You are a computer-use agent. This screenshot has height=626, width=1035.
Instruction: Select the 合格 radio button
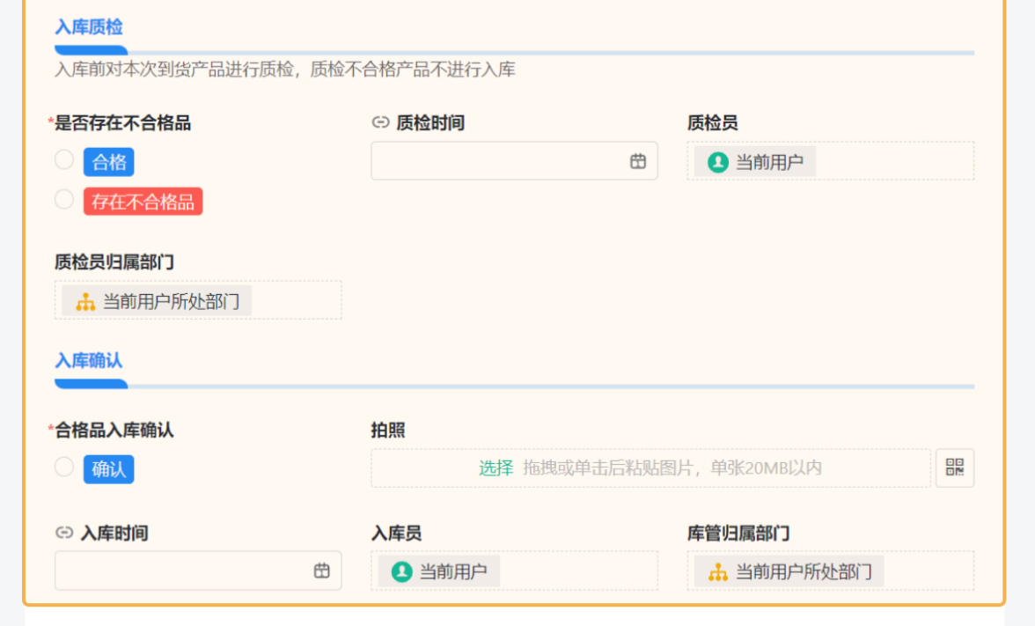point(64,160)
